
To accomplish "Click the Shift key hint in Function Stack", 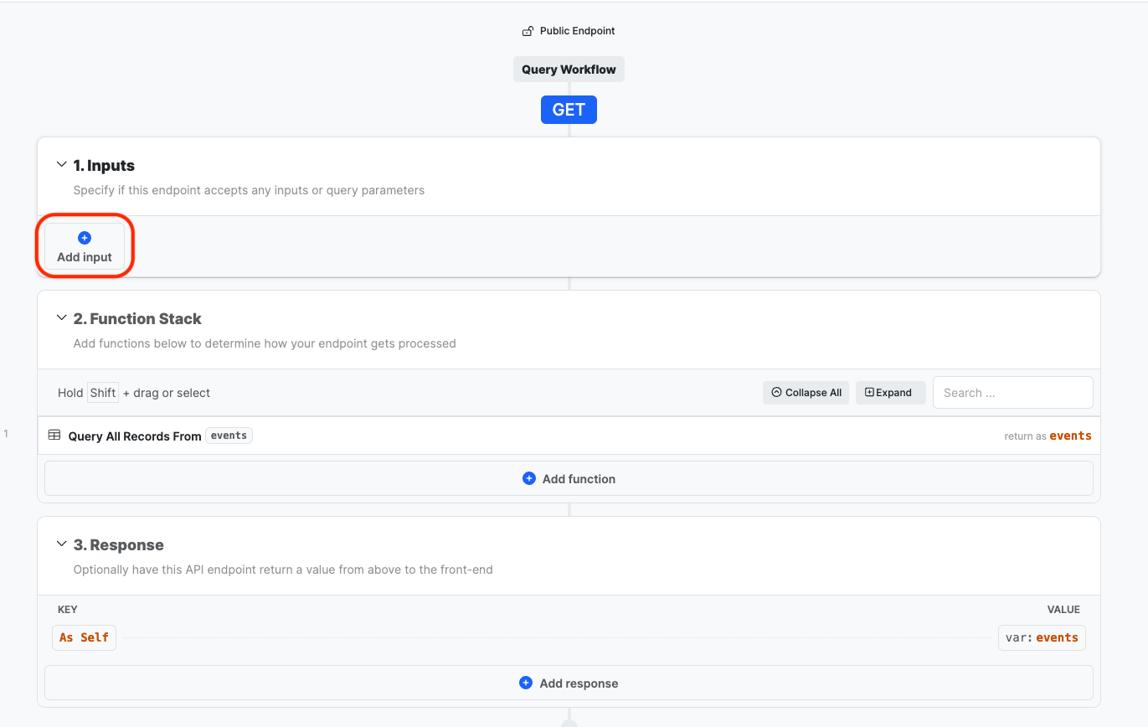I will 103,393.
